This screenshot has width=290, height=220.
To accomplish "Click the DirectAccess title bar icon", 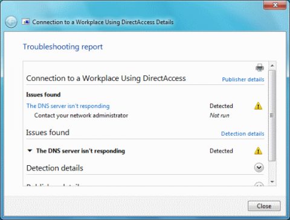I will [x=26, y=22].
